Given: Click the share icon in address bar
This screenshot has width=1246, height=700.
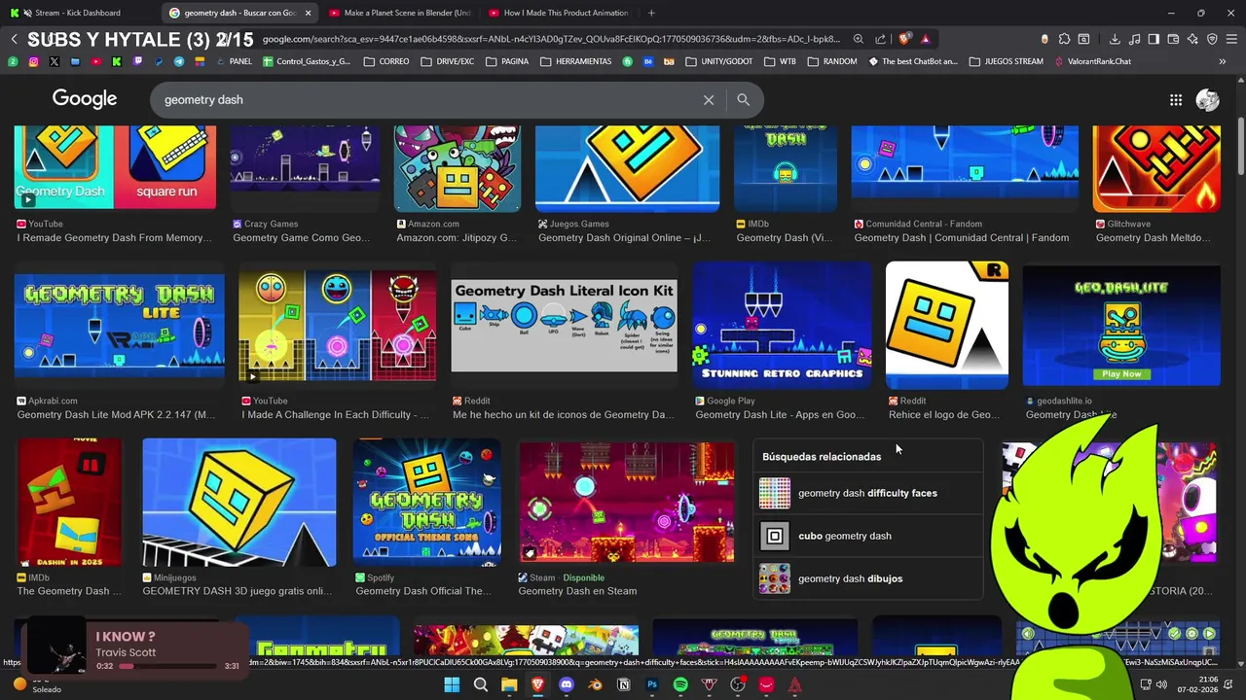Looking at the screenshot, I should coord(880,40).
